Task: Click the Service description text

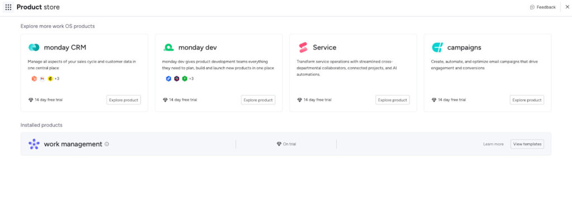Action: (347, 68)
